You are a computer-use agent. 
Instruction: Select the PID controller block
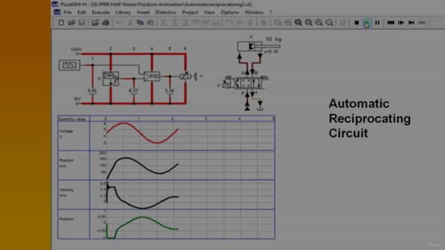(x=152, y=76)
